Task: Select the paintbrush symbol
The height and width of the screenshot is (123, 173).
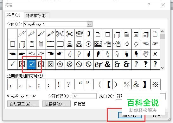Action: [x=41, y=34]
